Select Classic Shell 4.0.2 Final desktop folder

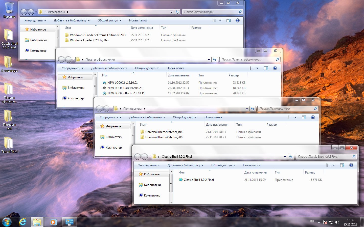tap(9, 39)
